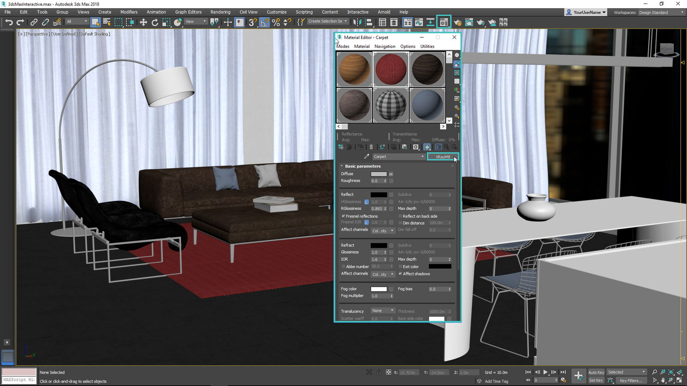Enable Reflect on back side checkbox
The width and height of the screenshot is (687, 386).
pyautogui.click(x=400, y=216)
